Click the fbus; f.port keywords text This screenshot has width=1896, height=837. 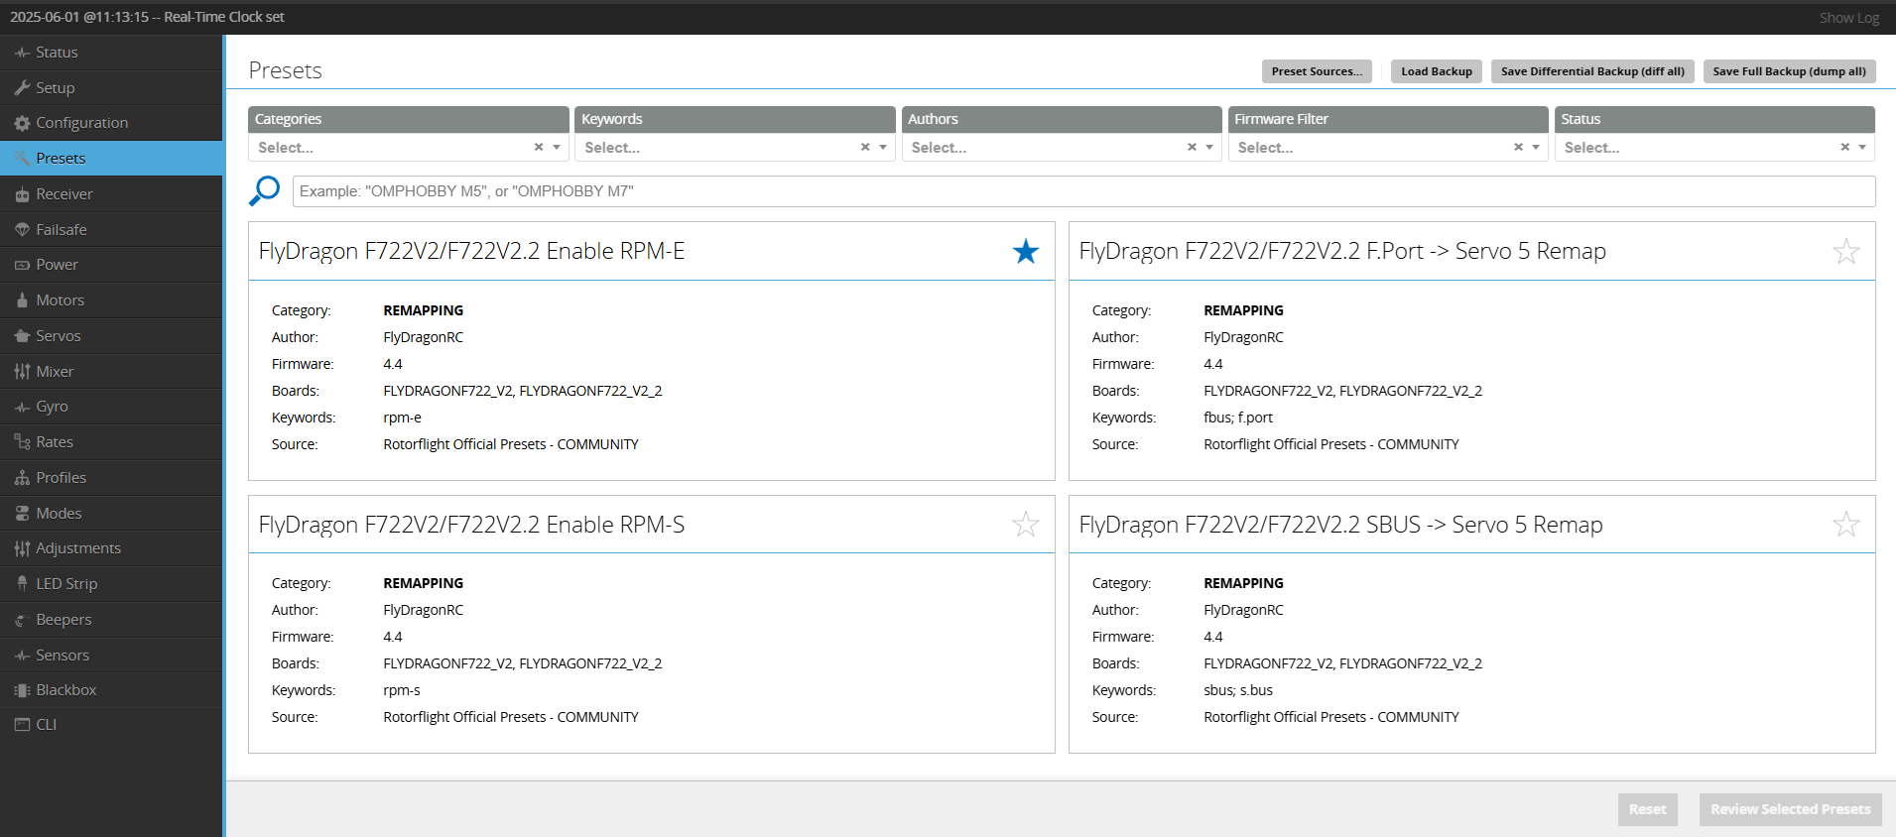click(x=1238, y=418)
